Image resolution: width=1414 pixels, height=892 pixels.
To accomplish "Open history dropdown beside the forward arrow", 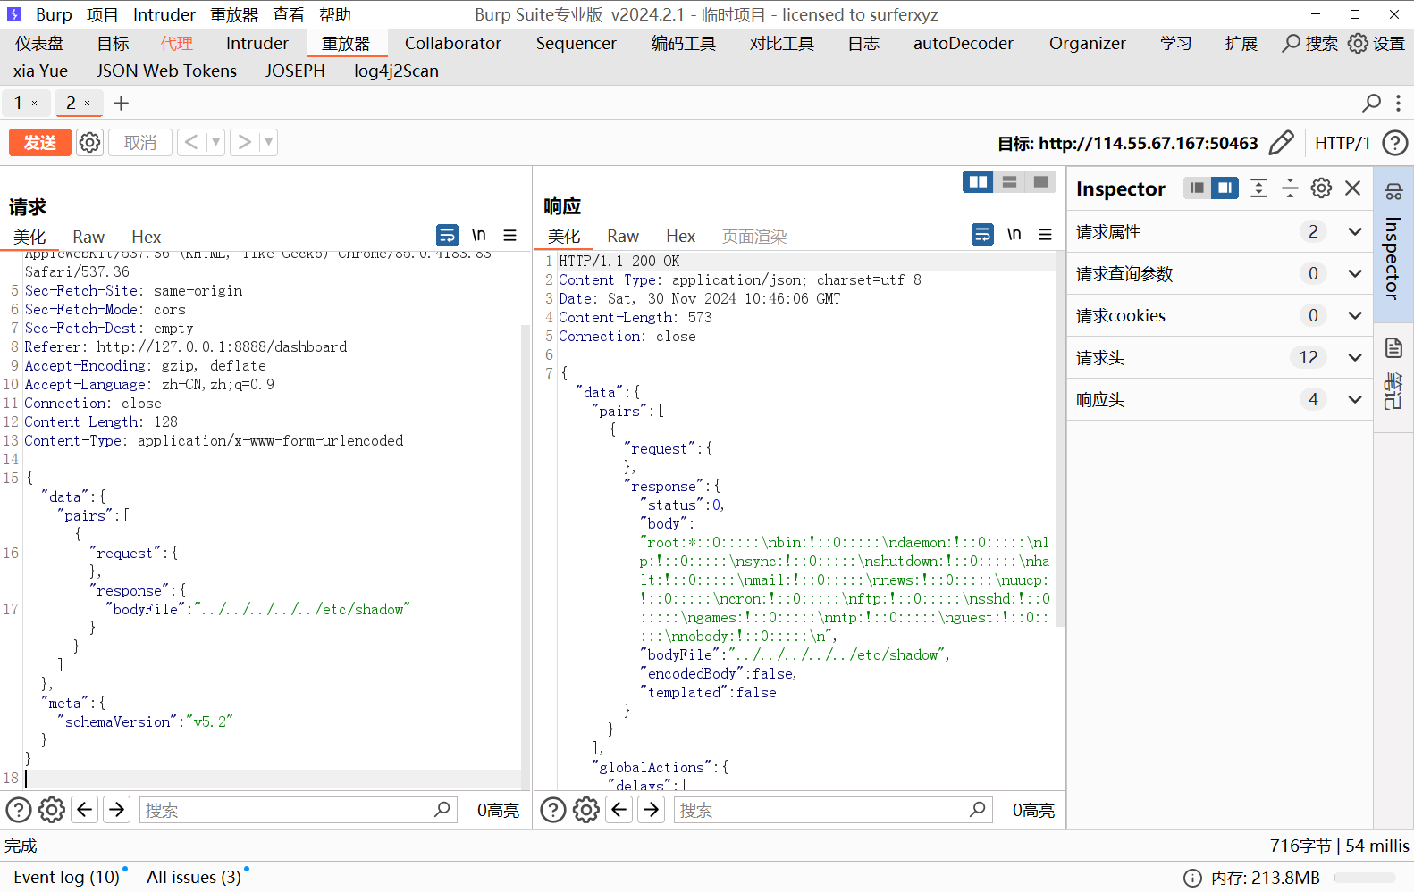I will (x=268, y=142).
